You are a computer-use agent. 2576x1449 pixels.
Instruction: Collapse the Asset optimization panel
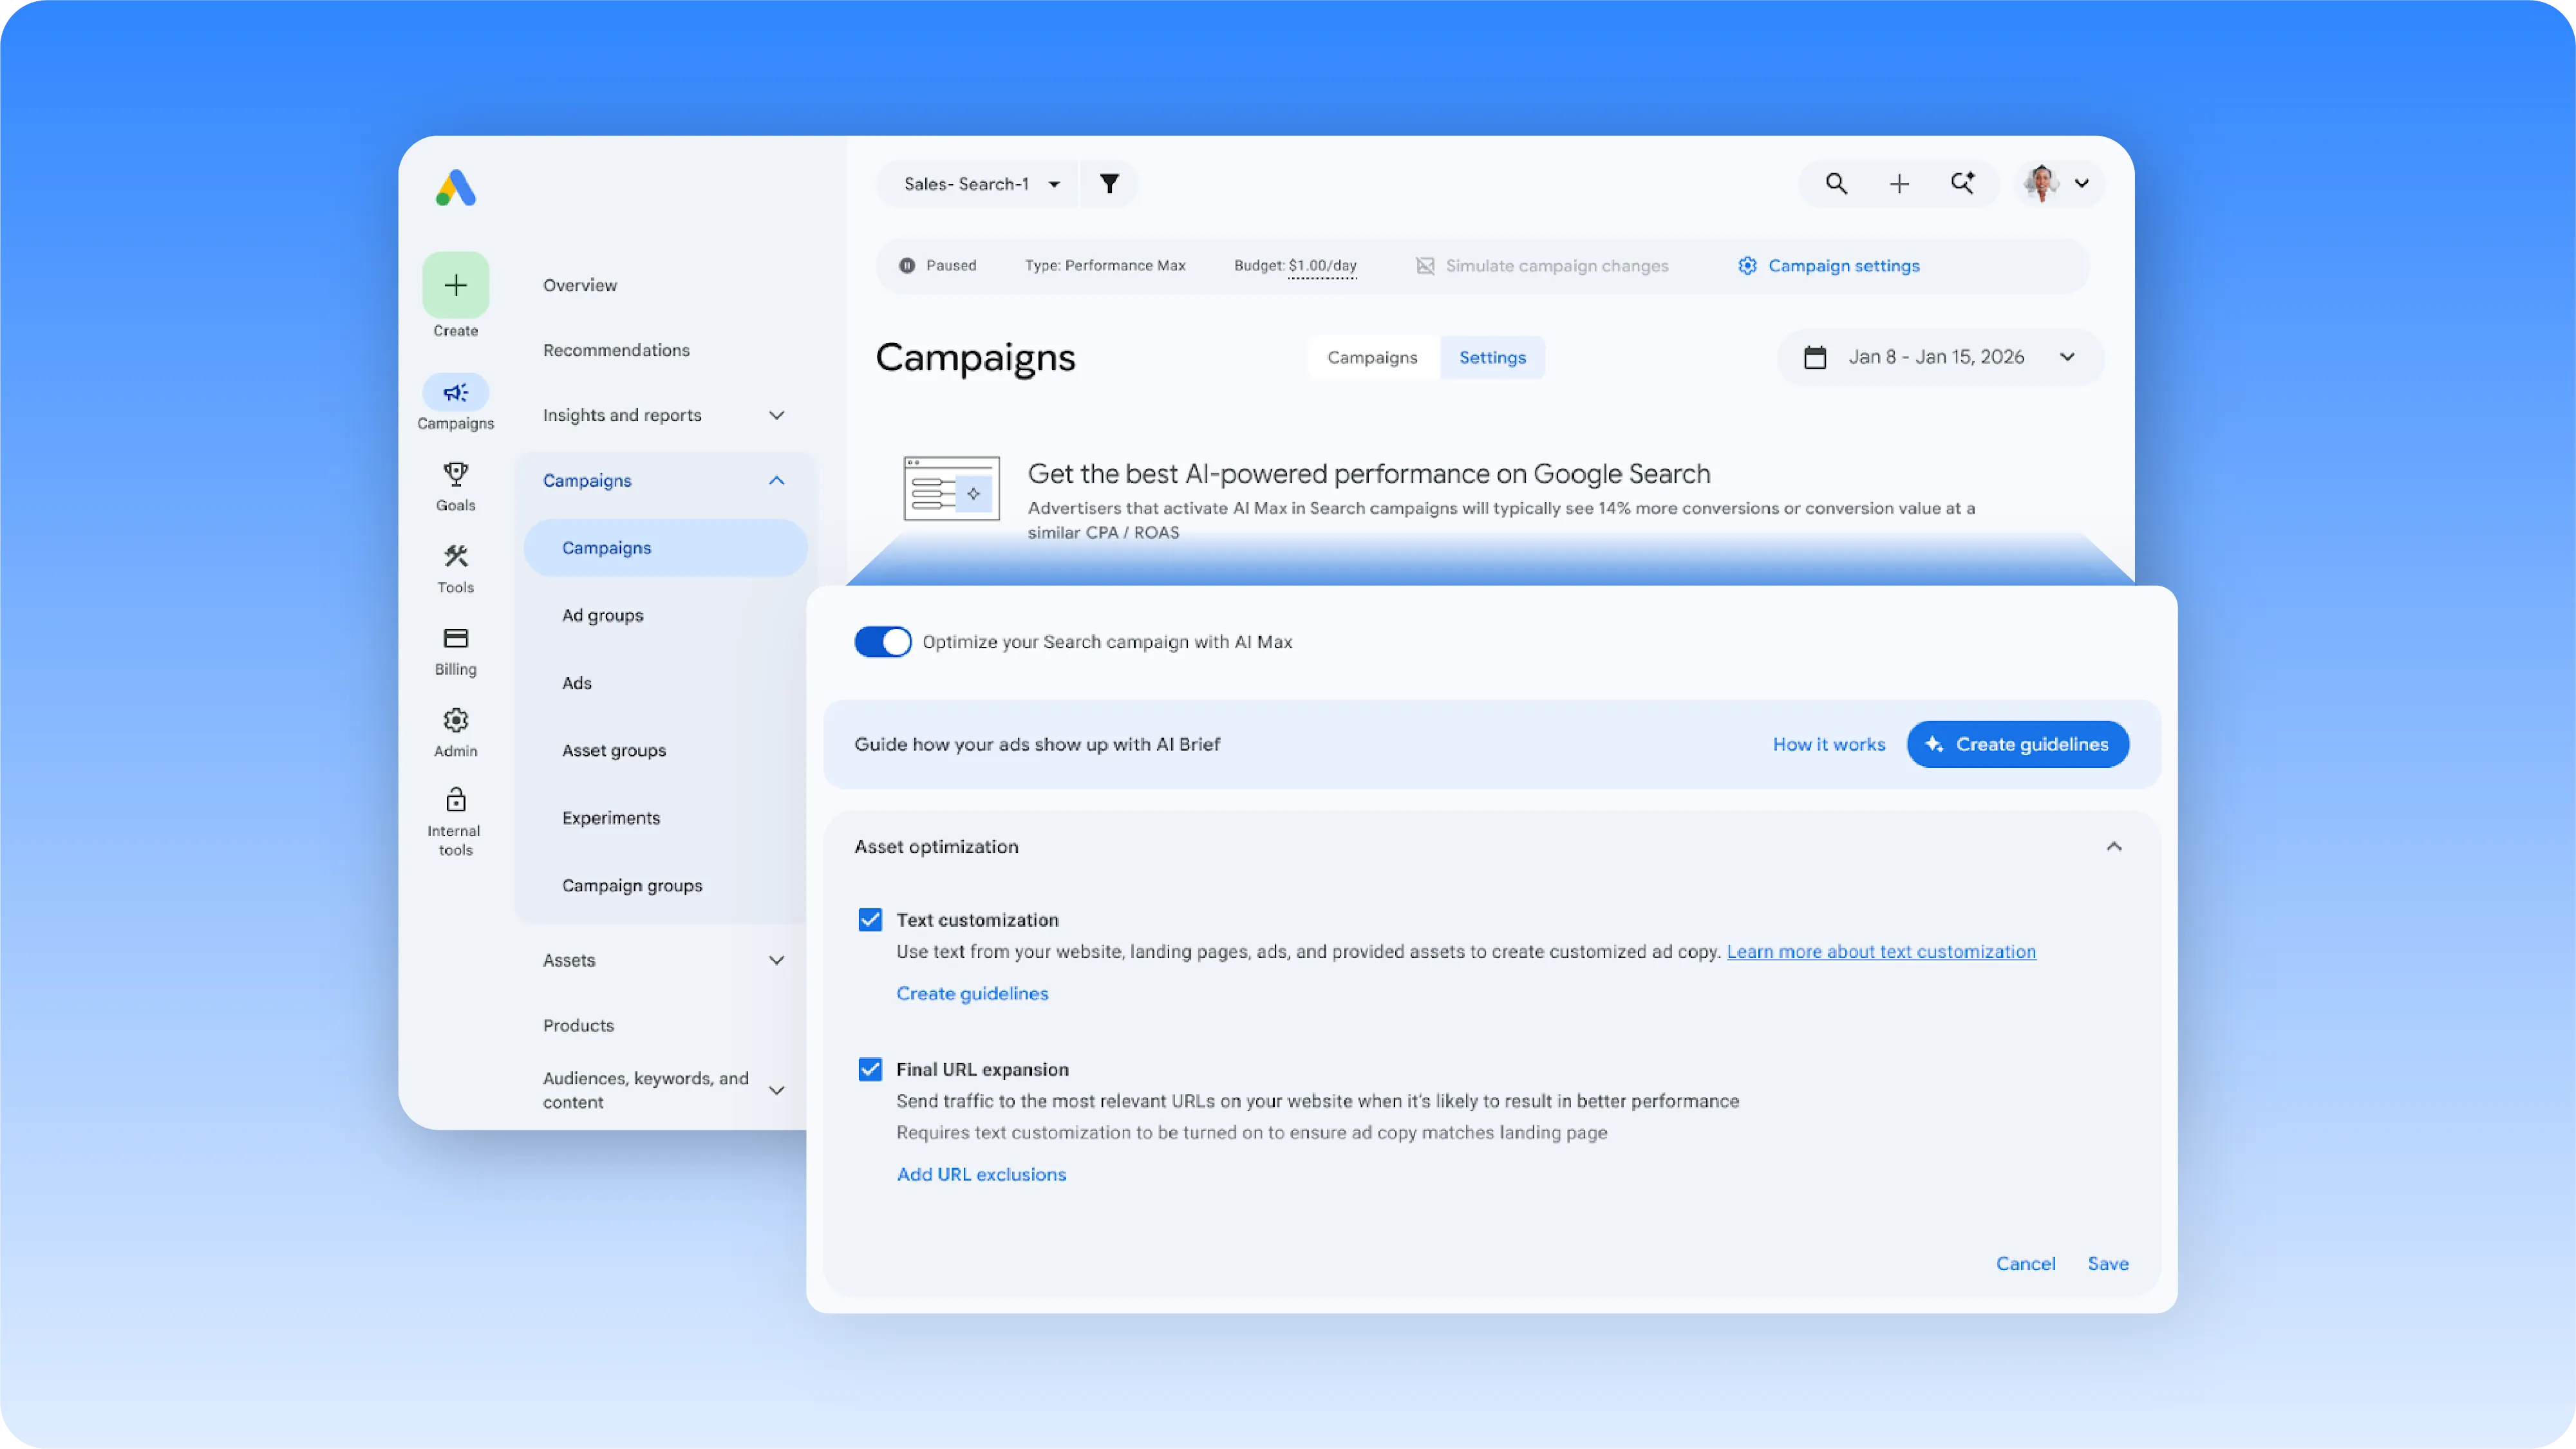[x=2114, y=847]
